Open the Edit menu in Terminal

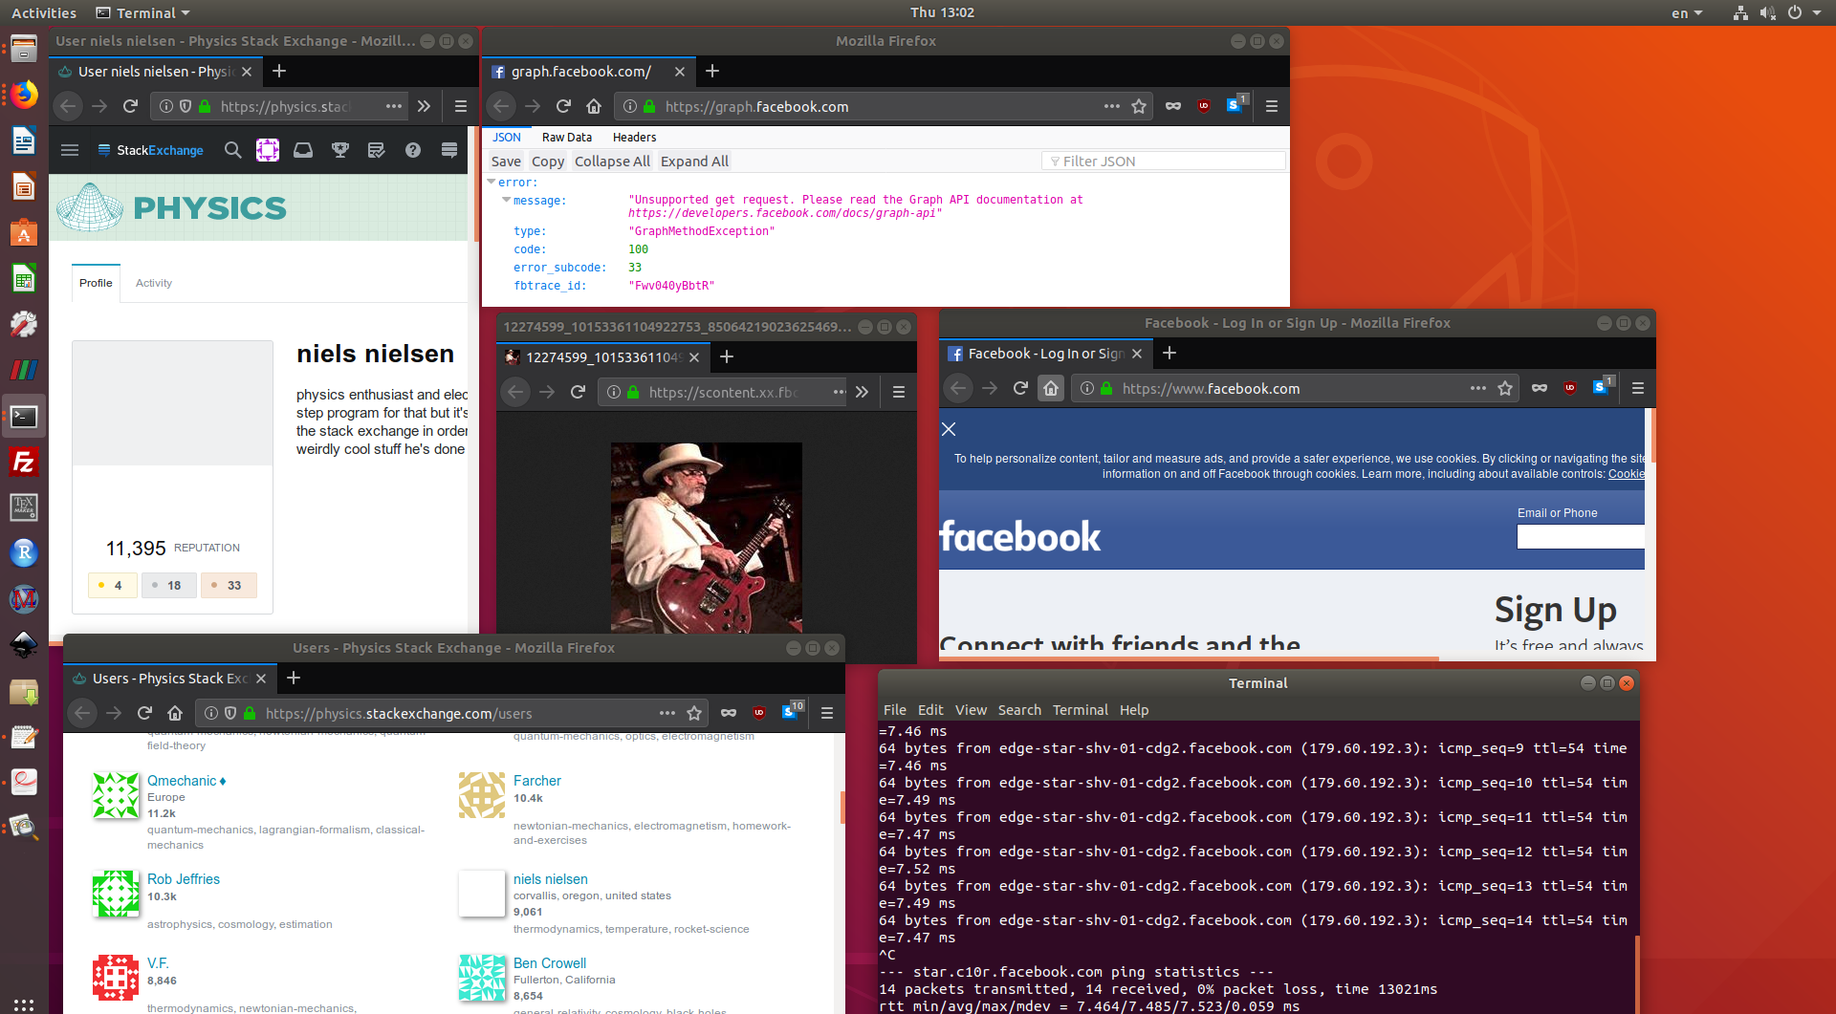pos(930,710)
